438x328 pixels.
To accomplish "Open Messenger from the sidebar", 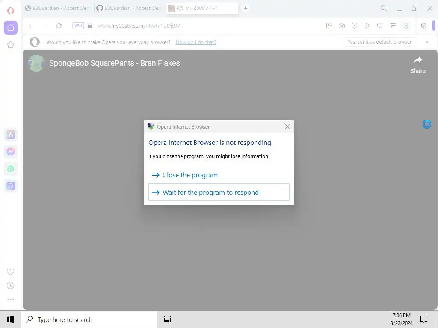I will click(x=11, y=152).
